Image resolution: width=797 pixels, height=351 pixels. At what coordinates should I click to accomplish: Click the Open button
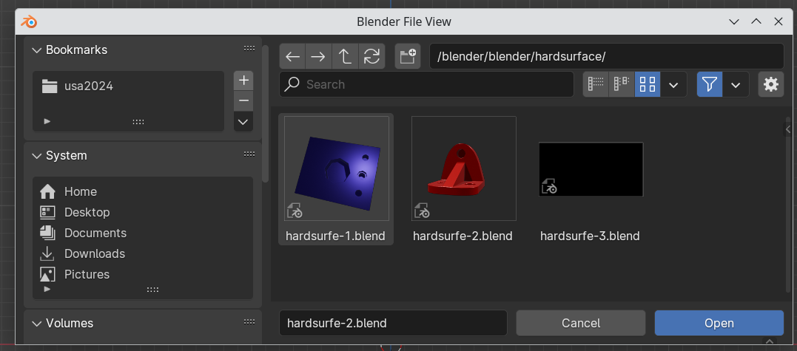tap(719, 323)
